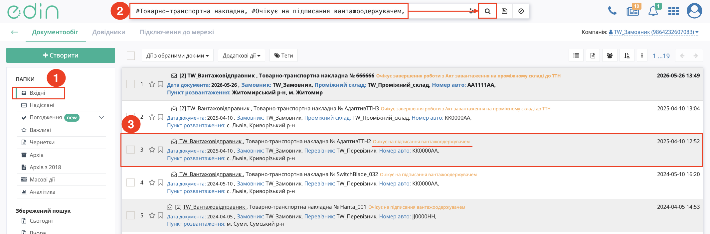This screenshot has height=234, width=710.
Task: Star document SwitchBlade_032
Action: tap(152, 182)
